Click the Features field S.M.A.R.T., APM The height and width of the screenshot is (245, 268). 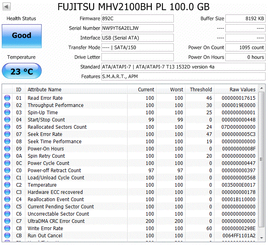click(x=183, y=76)
